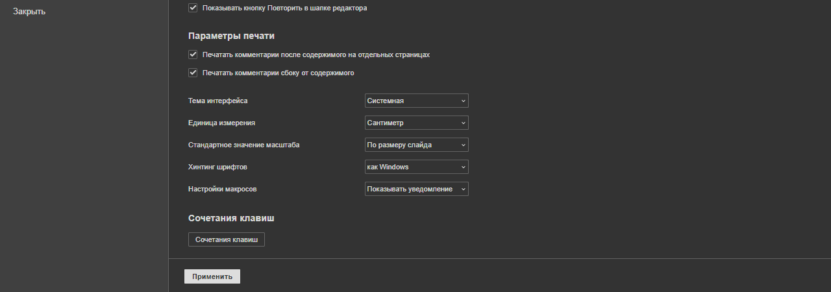Screen dimensions: 831x292
Task: Click the Тема интерфейса label
Action: pos(217,101)
